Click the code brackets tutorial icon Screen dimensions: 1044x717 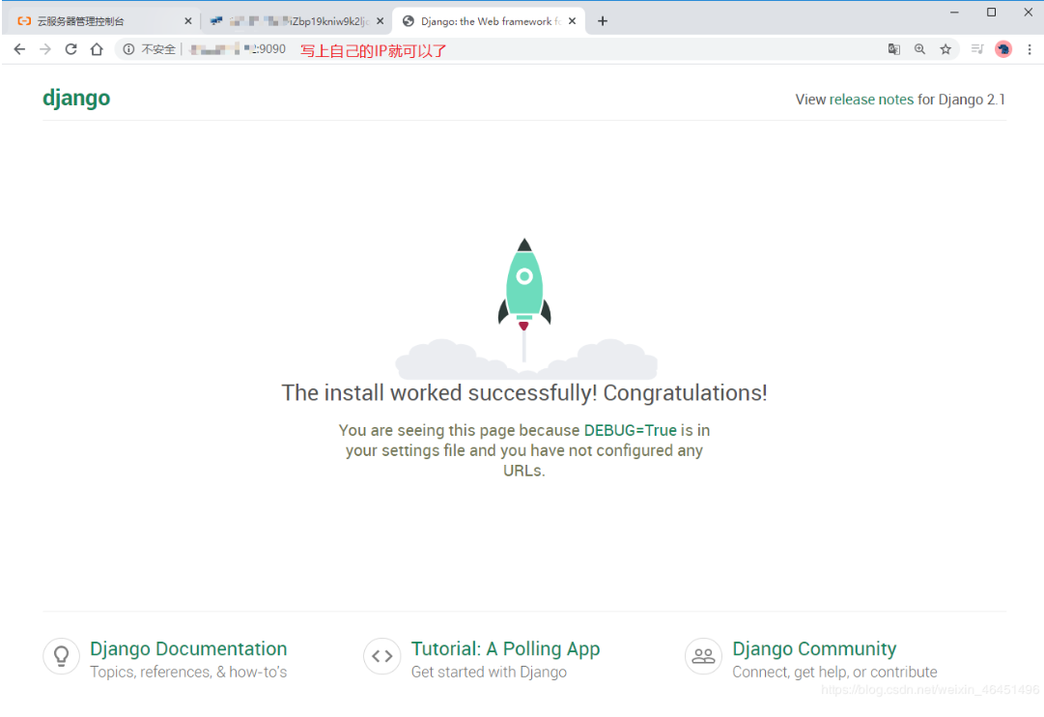(x=382, y=656)
